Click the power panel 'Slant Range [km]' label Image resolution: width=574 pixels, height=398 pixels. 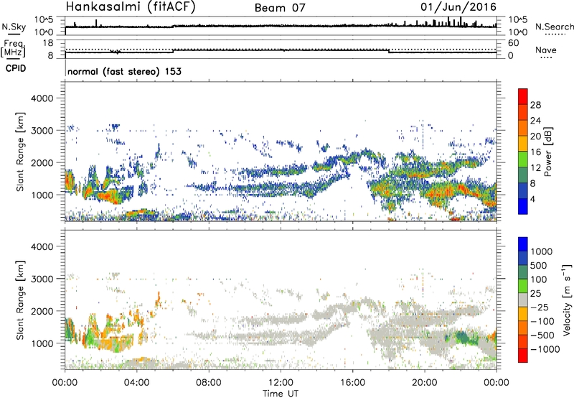point(20,152)
